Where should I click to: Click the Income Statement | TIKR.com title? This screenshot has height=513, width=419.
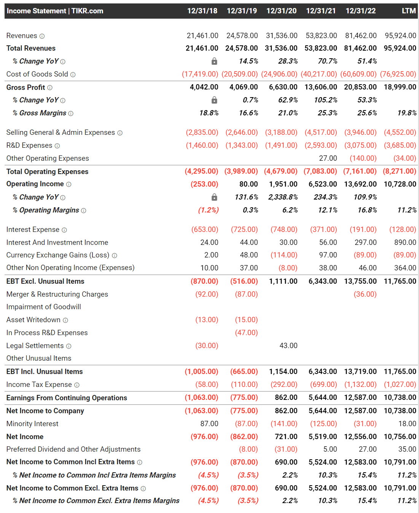[55, 11]
